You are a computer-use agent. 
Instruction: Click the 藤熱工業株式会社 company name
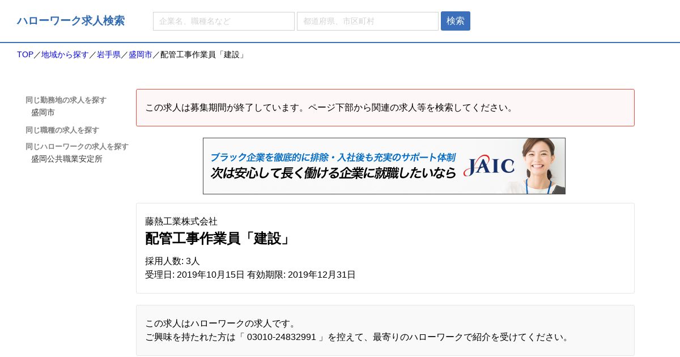click(181, 221)
